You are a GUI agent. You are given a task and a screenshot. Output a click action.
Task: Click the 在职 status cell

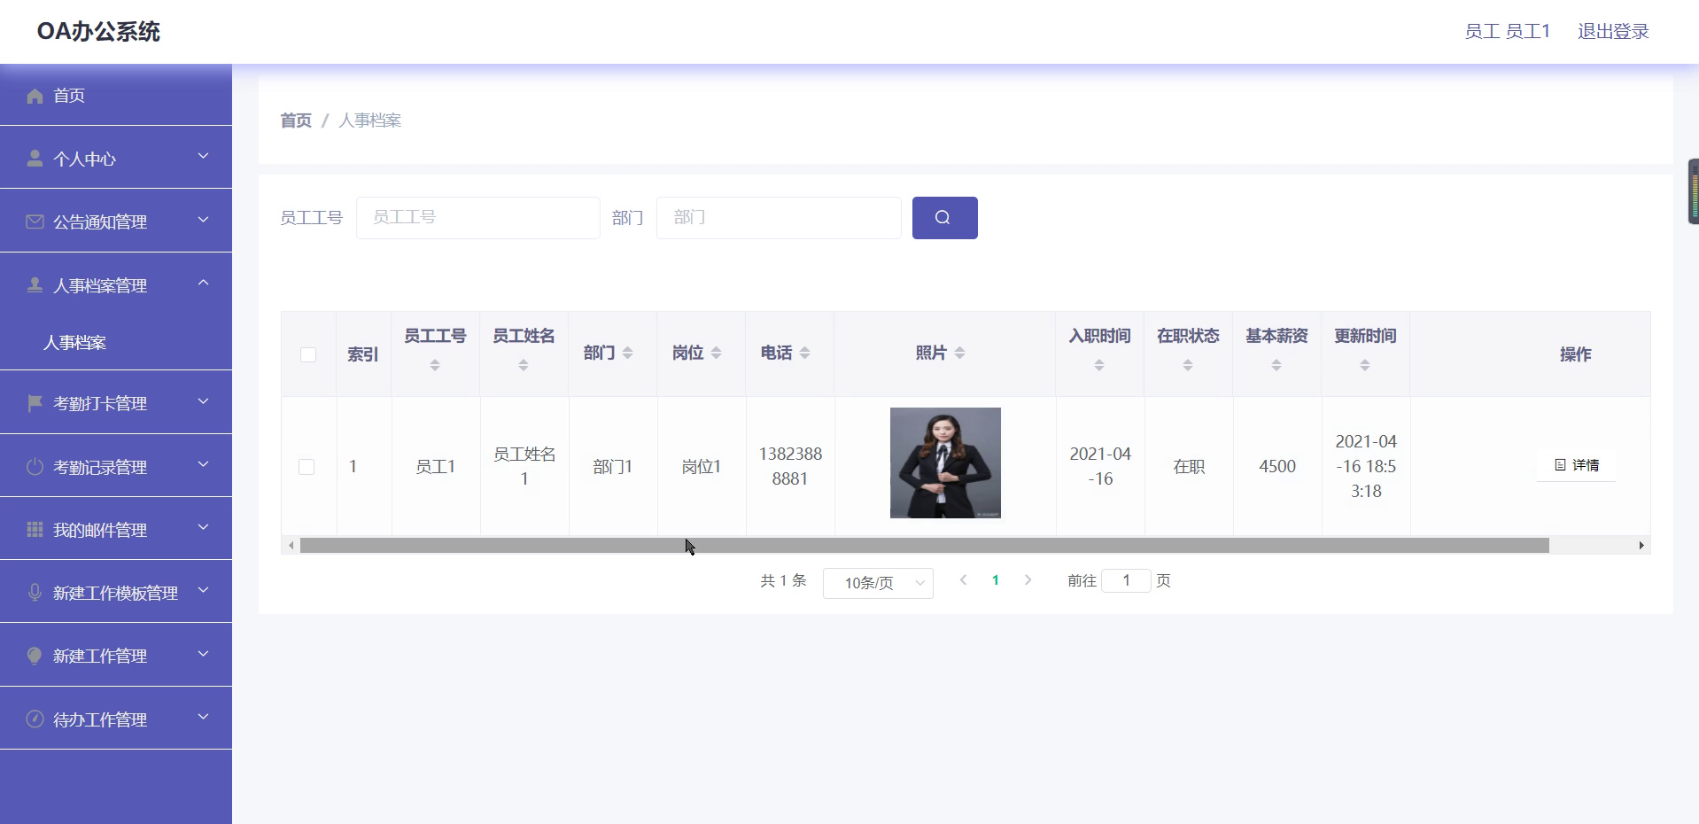pos(1189,466)
